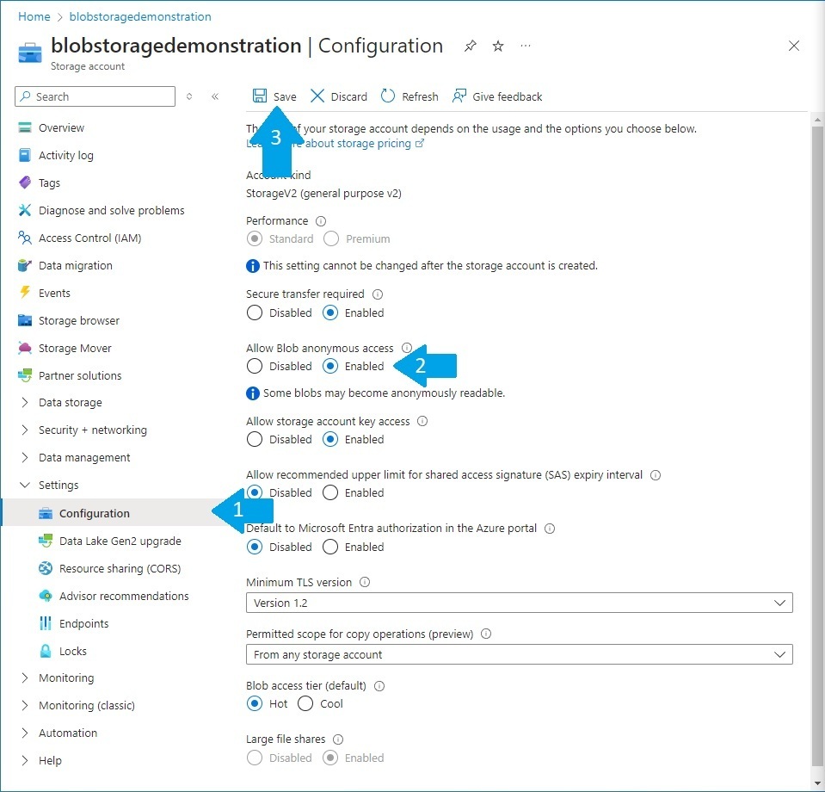Show info tooltip for Performance
Screen dimensions: 825x792
[x=320, y=220]
